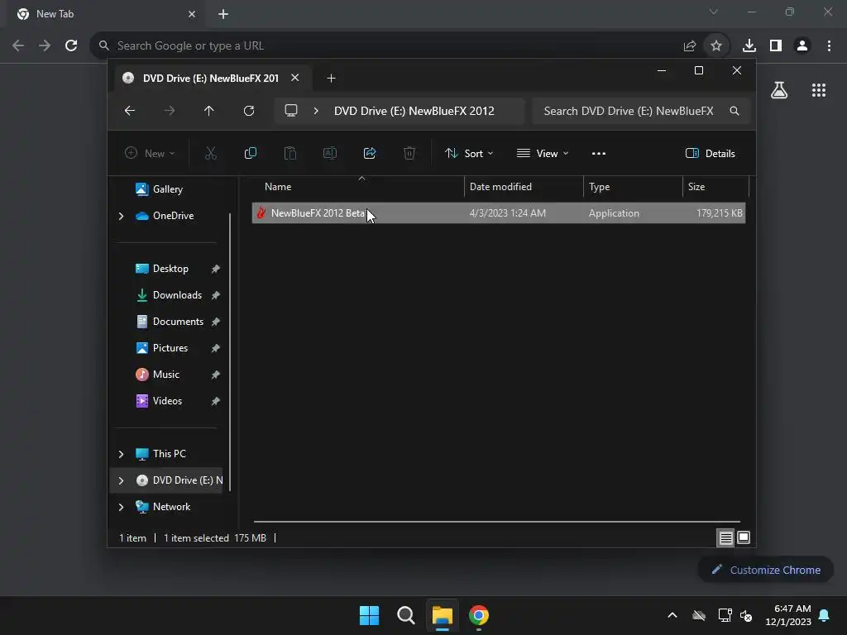Open Google apps grid icon
This screenshot has height=635, width=847.
[x=819, y=90]
